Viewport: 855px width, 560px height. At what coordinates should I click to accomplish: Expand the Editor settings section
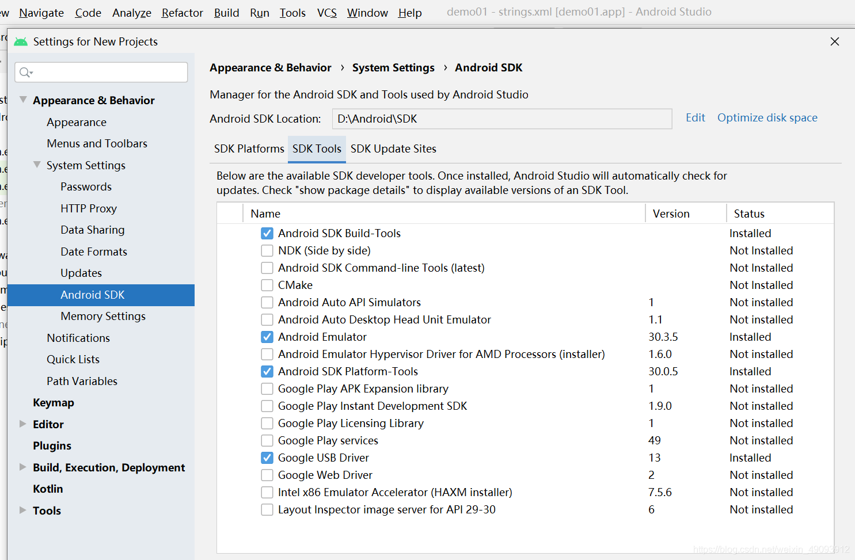23,424
